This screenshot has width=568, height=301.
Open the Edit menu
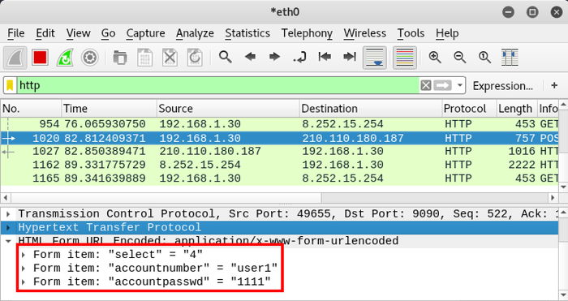pyautogui.click(x=45, y=33)
